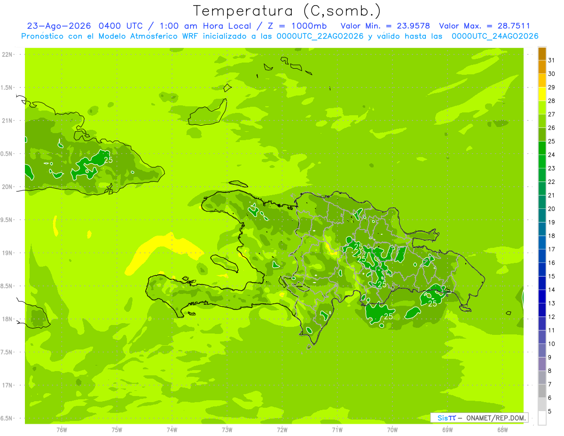Click the '68W' longitude label

click(502, 430)
